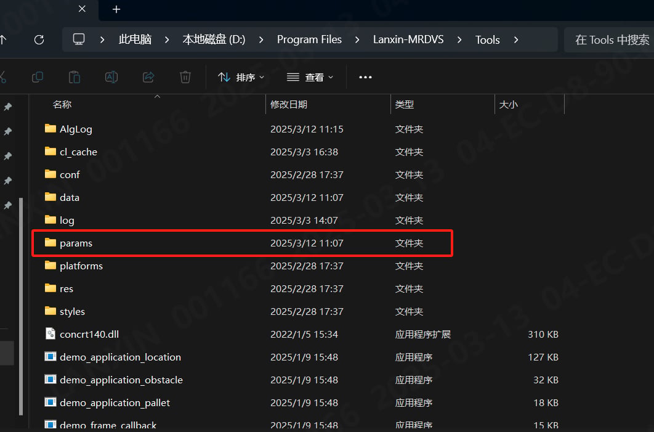
Task: Expand chevron after 此电脑 in breadcrumb
Action: pos(167,39)
